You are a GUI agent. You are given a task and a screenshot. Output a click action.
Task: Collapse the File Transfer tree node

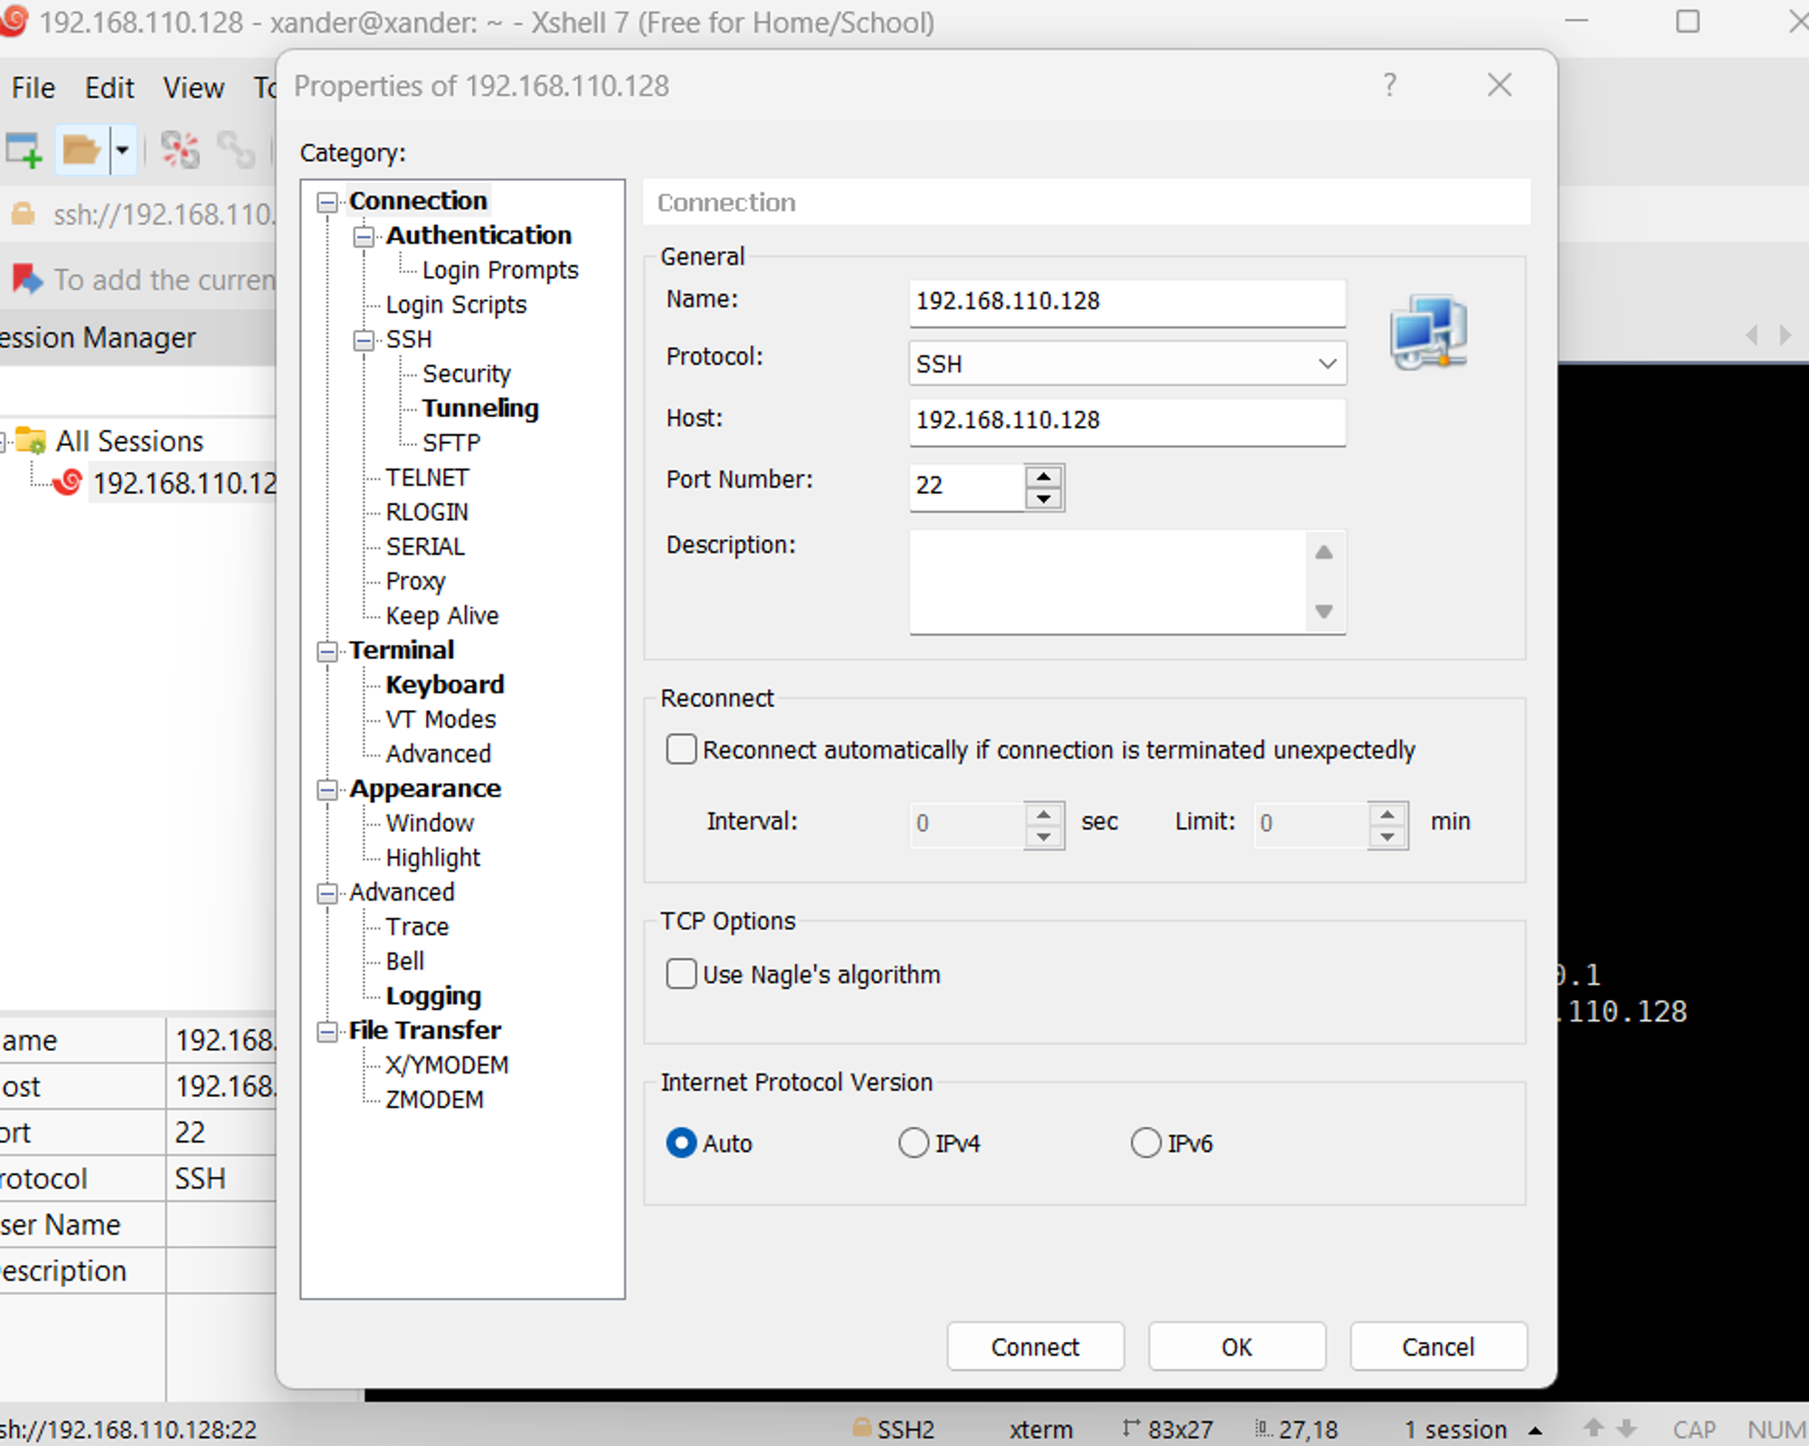[x=327, y=1032]
